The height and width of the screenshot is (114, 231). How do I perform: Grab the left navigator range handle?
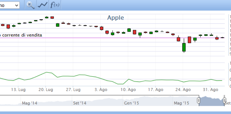198,101
